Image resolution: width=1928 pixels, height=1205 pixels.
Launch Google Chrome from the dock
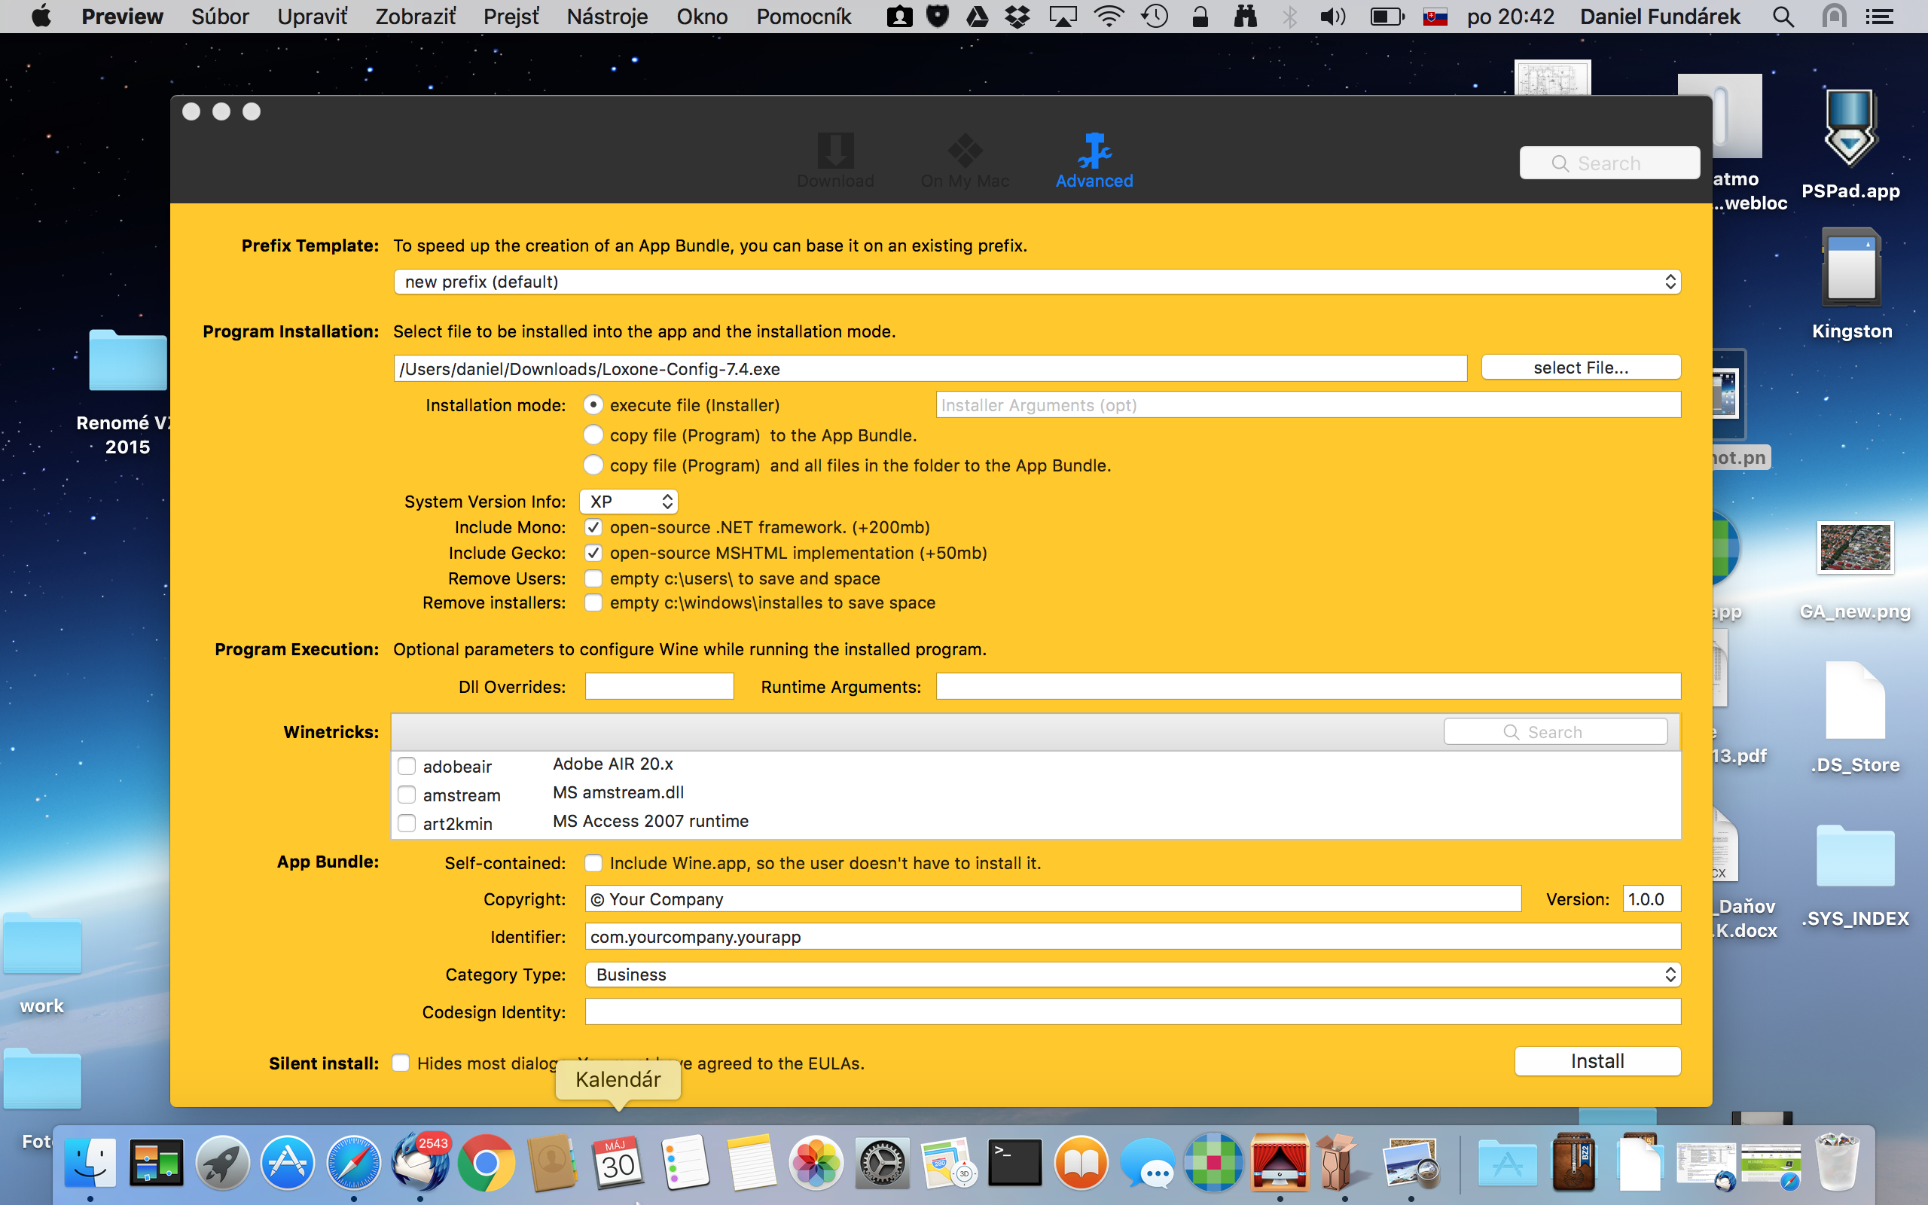485,1163
